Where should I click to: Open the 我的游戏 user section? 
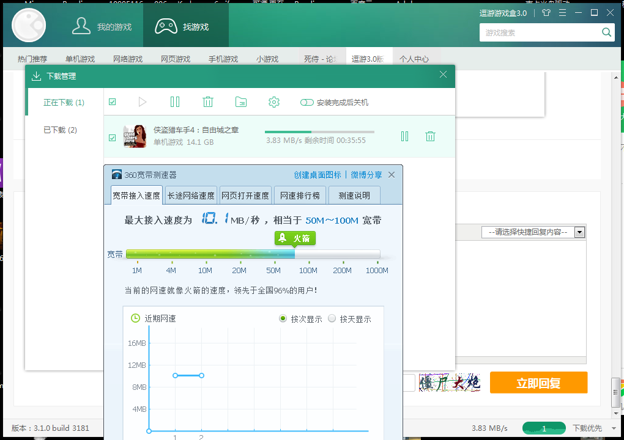point(102,27)
